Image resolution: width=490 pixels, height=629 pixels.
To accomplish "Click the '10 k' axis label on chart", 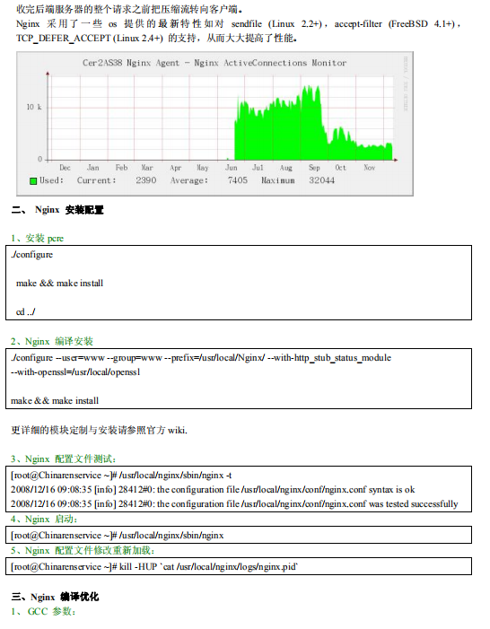I will [34, 107].
